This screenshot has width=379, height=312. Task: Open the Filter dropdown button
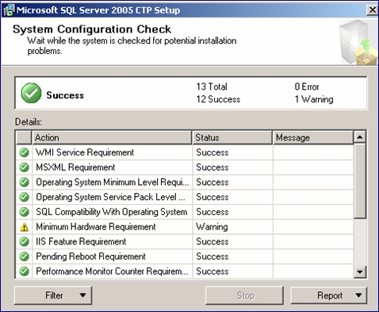pyautogui.click(x=53, y=295)
